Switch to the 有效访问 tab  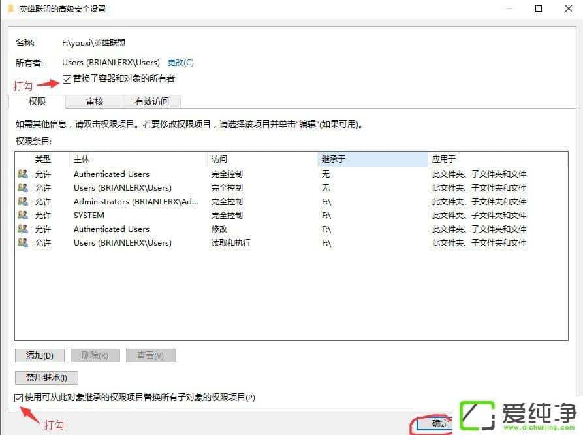(x=151, y=101)
